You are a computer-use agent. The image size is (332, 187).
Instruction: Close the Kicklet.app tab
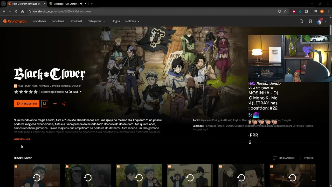85,4
